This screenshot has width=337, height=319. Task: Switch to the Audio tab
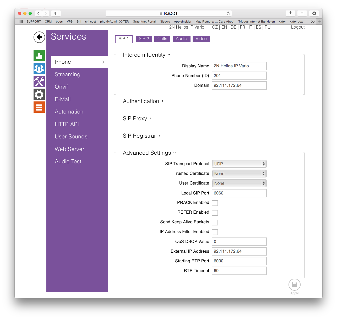click(x=181, y=39)
